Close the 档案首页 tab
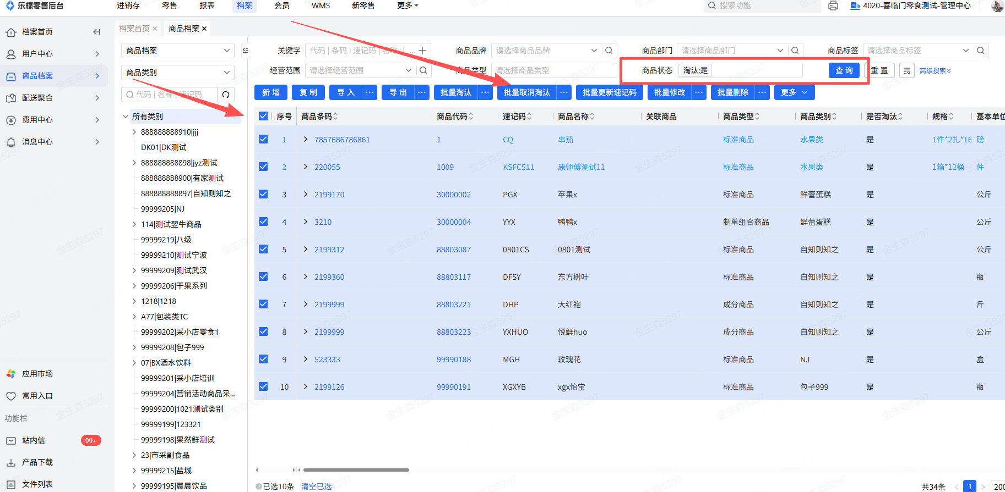The width and height of the screenshot is (1005, 492). pos(155,29)
